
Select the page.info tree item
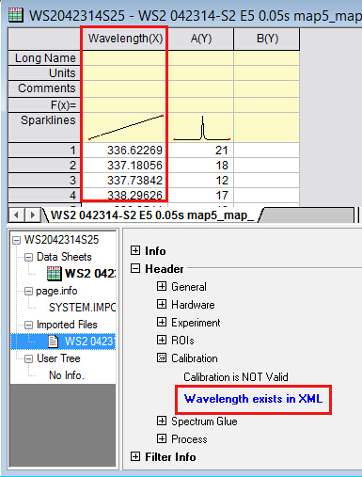pyautogui.click(x=56, y=291)
